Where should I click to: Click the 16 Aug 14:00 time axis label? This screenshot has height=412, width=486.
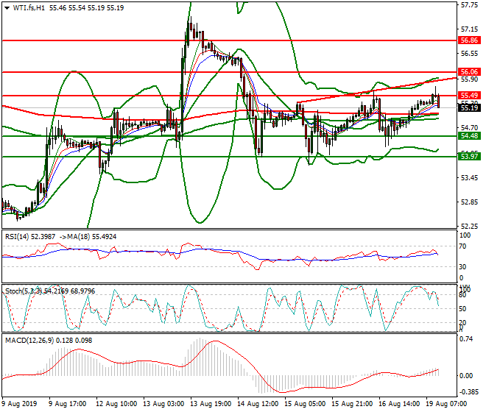[x=399, y=404]
